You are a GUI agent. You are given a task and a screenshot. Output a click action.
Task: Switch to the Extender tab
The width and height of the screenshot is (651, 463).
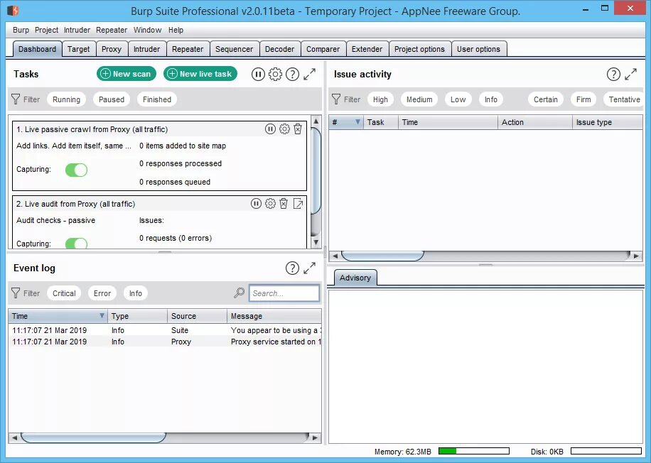[367, 49]
